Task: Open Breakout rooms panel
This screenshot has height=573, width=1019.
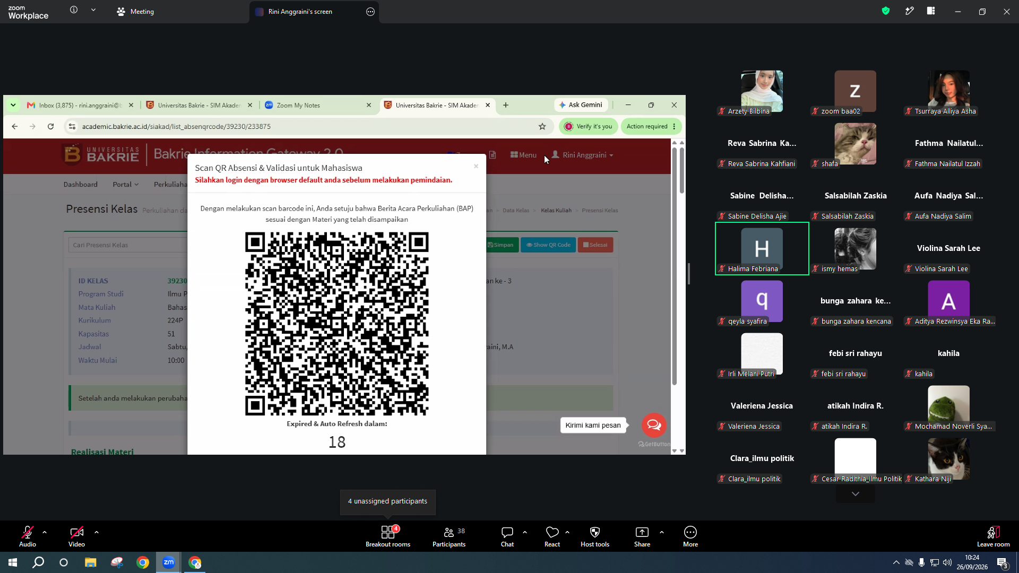Action: 388,536
